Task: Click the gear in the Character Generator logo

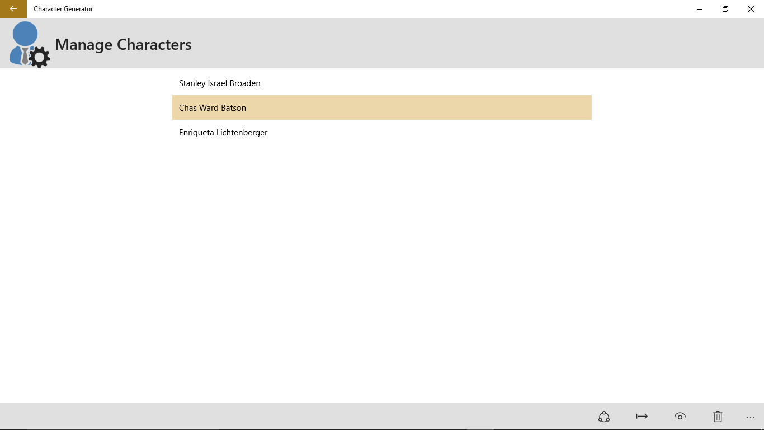Action: click(38, 57)
